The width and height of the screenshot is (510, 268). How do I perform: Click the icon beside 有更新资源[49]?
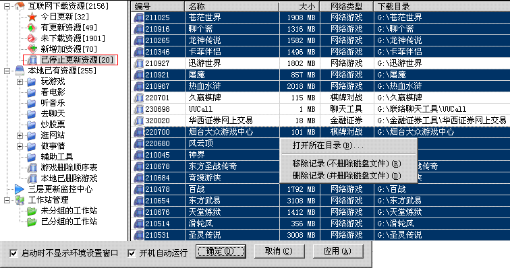(32, 28)
